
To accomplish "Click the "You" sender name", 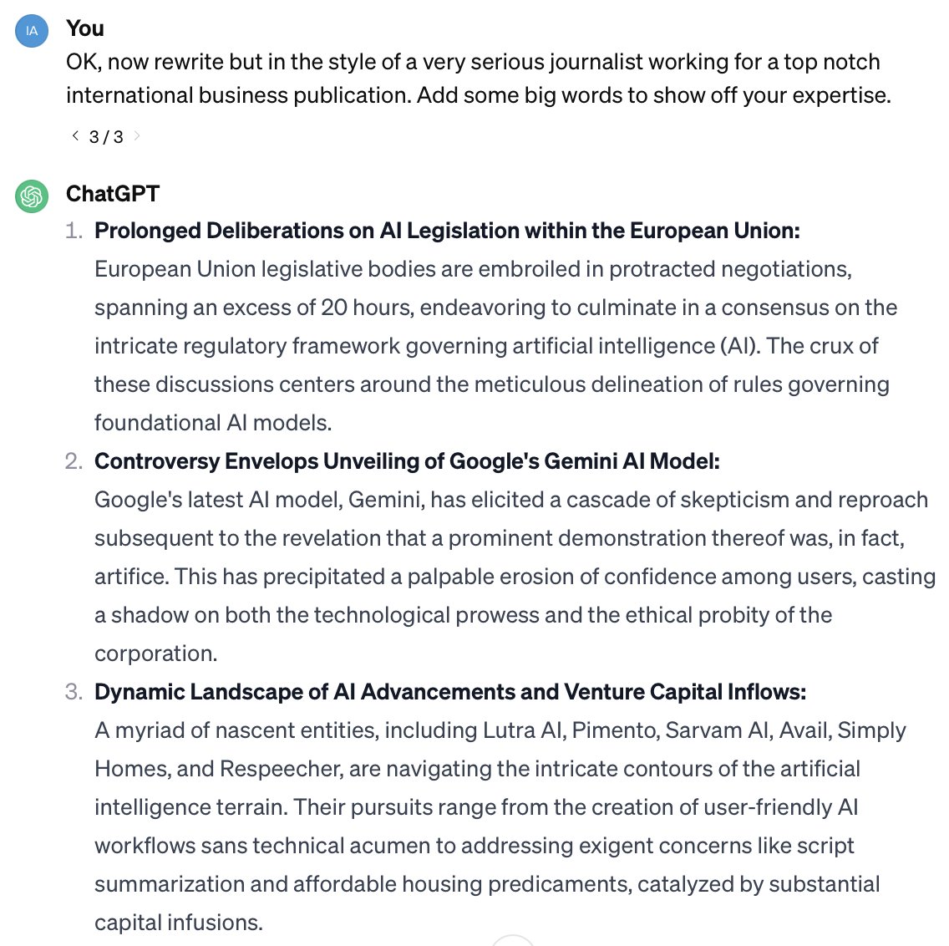I will [85, 28].
